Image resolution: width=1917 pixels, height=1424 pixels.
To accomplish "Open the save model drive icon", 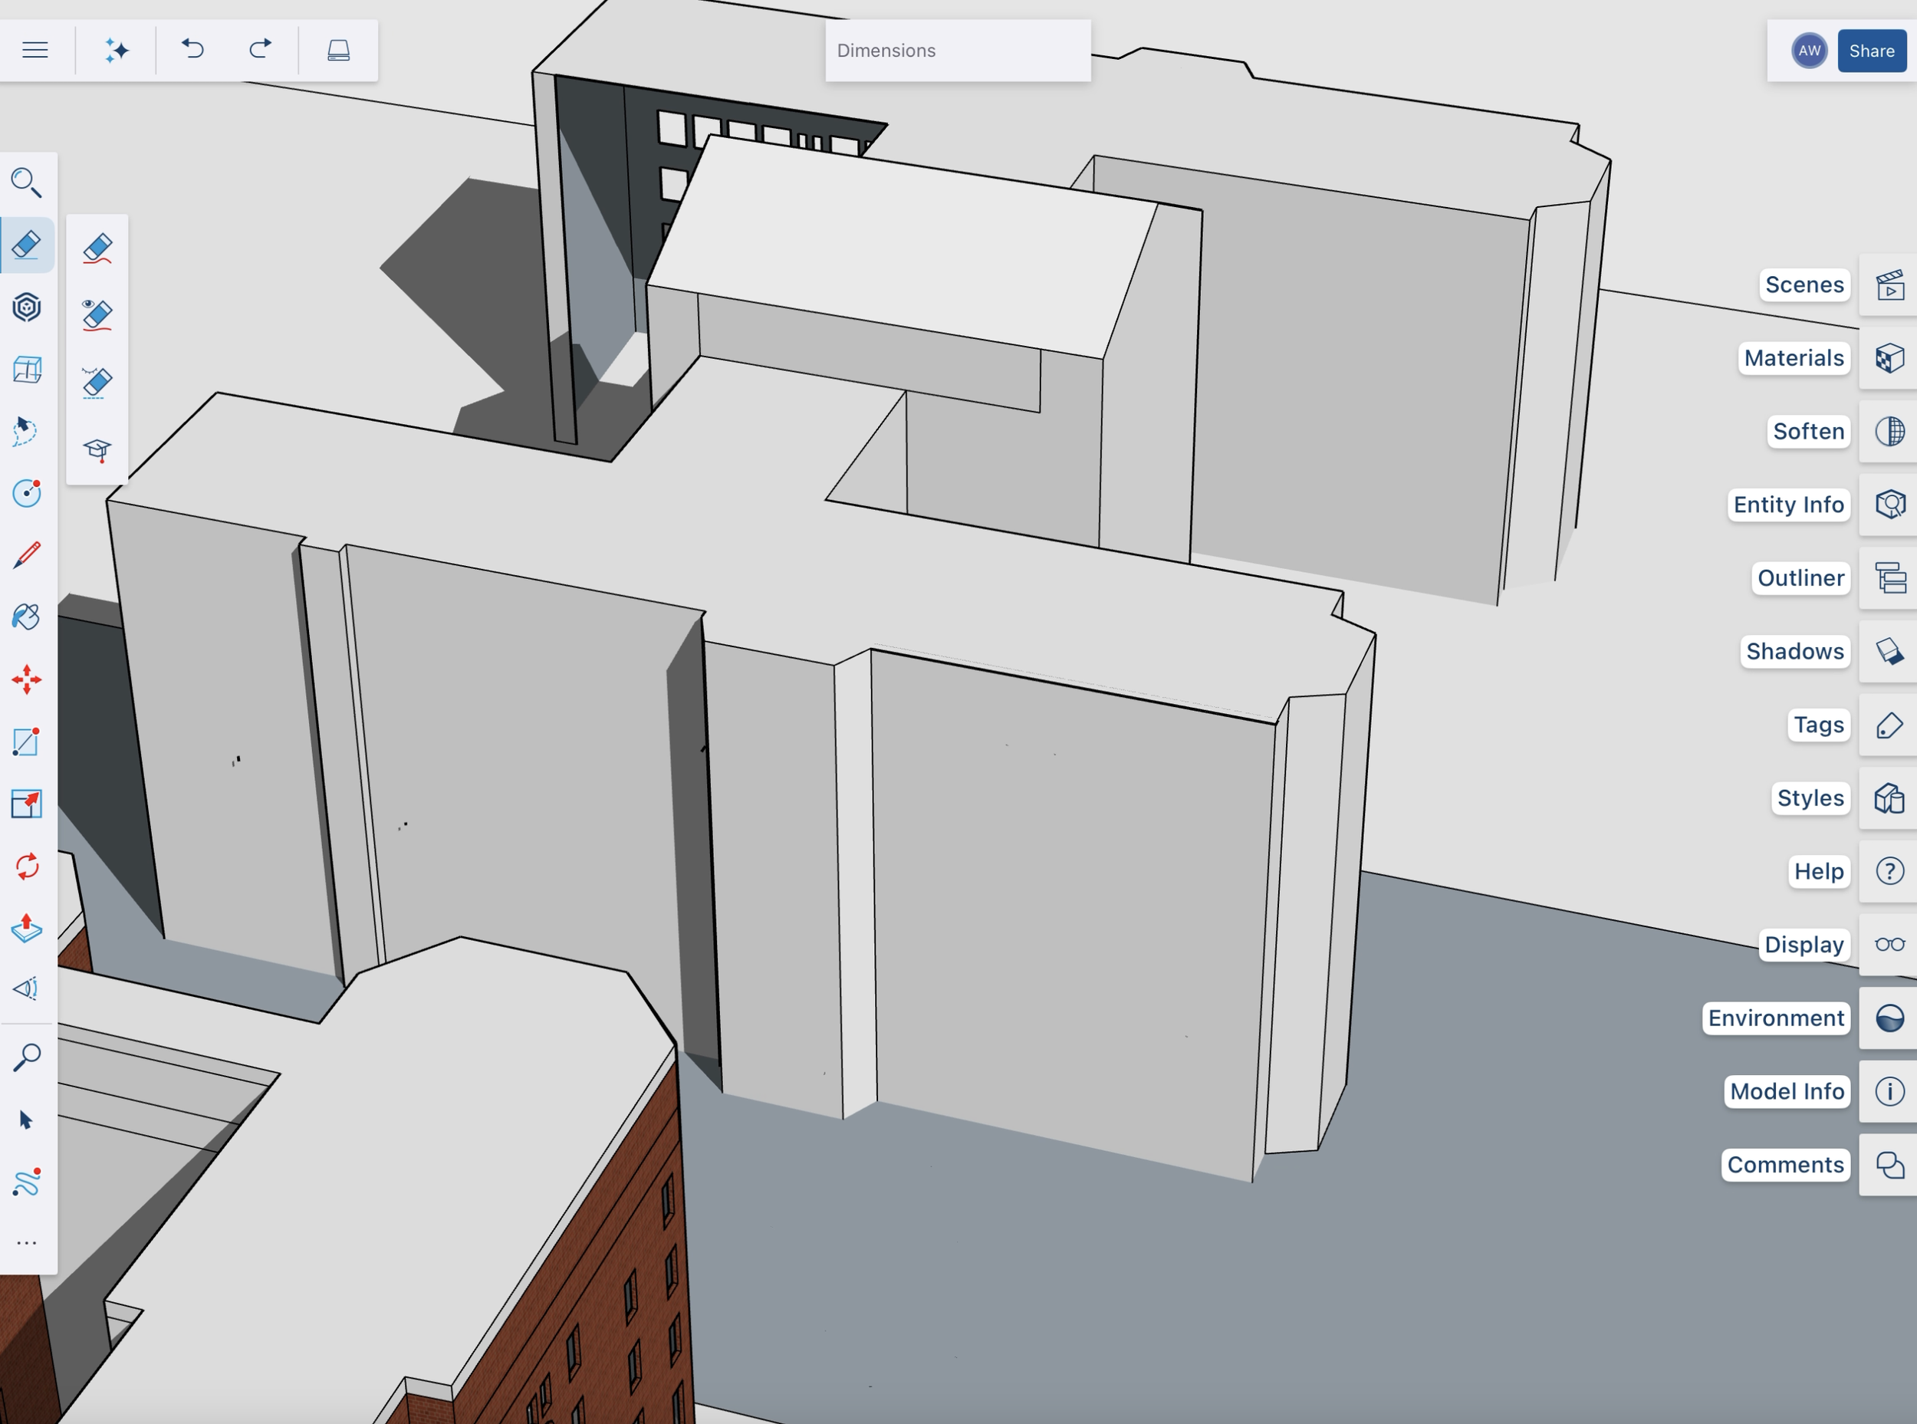I will tap(339, 50).
